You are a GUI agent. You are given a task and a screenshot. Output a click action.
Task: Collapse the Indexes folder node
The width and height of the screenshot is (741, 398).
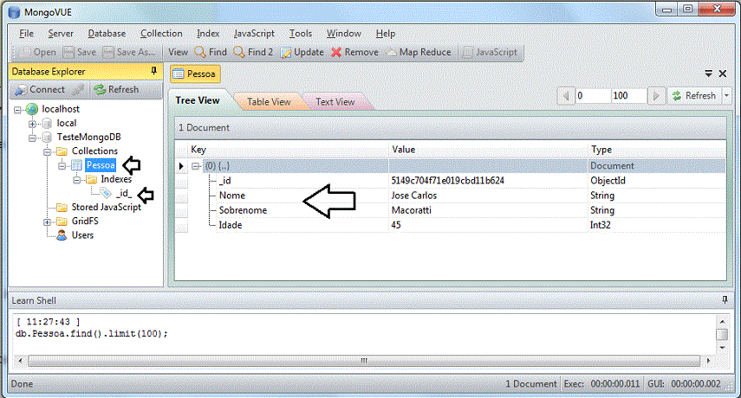77,180
